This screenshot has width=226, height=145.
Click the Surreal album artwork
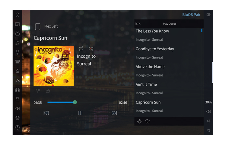[x=54, y=66]
